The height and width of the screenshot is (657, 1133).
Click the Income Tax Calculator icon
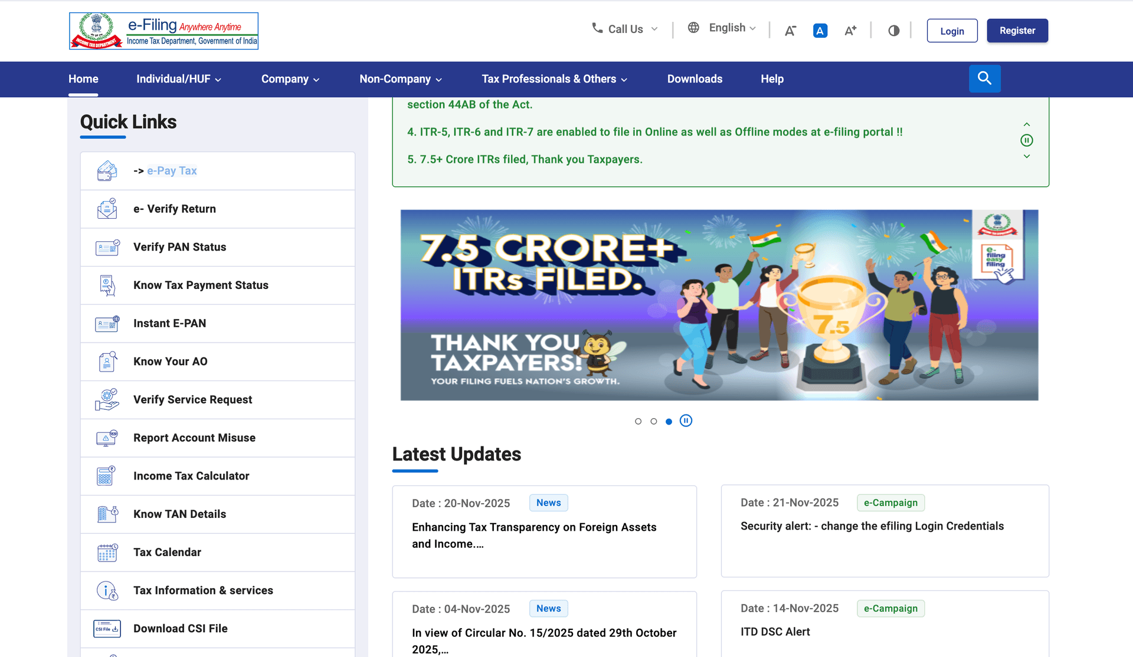click(x=107, y=476)
